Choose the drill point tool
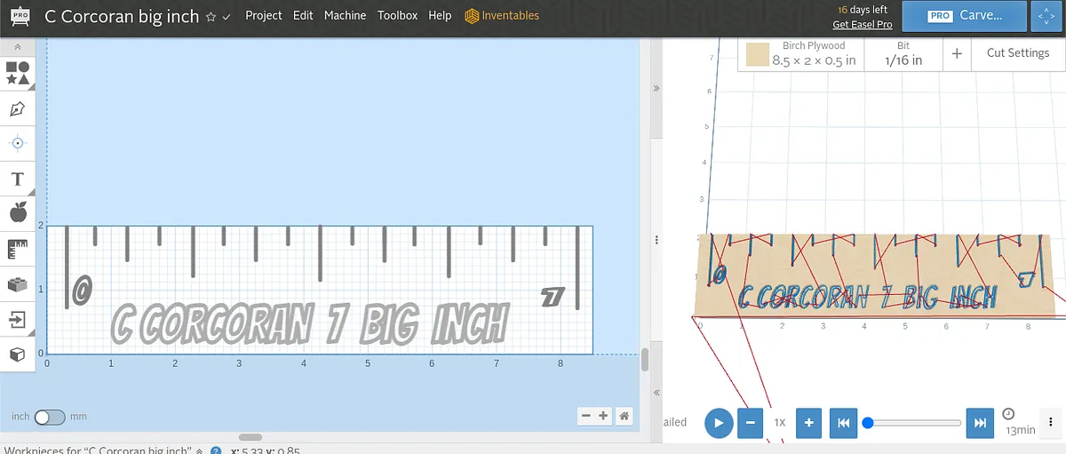The height and width of the screenshot is (454, 1066). point(17,143)
